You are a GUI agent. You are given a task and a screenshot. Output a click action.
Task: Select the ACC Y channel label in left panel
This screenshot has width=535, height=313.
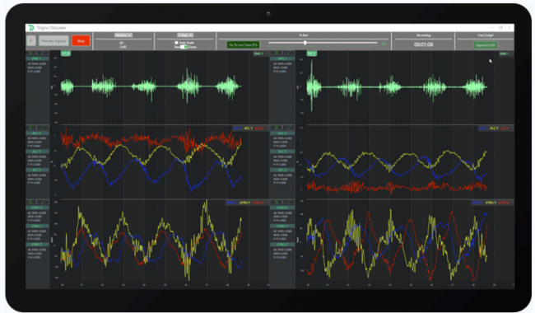(x=37, y=152)
